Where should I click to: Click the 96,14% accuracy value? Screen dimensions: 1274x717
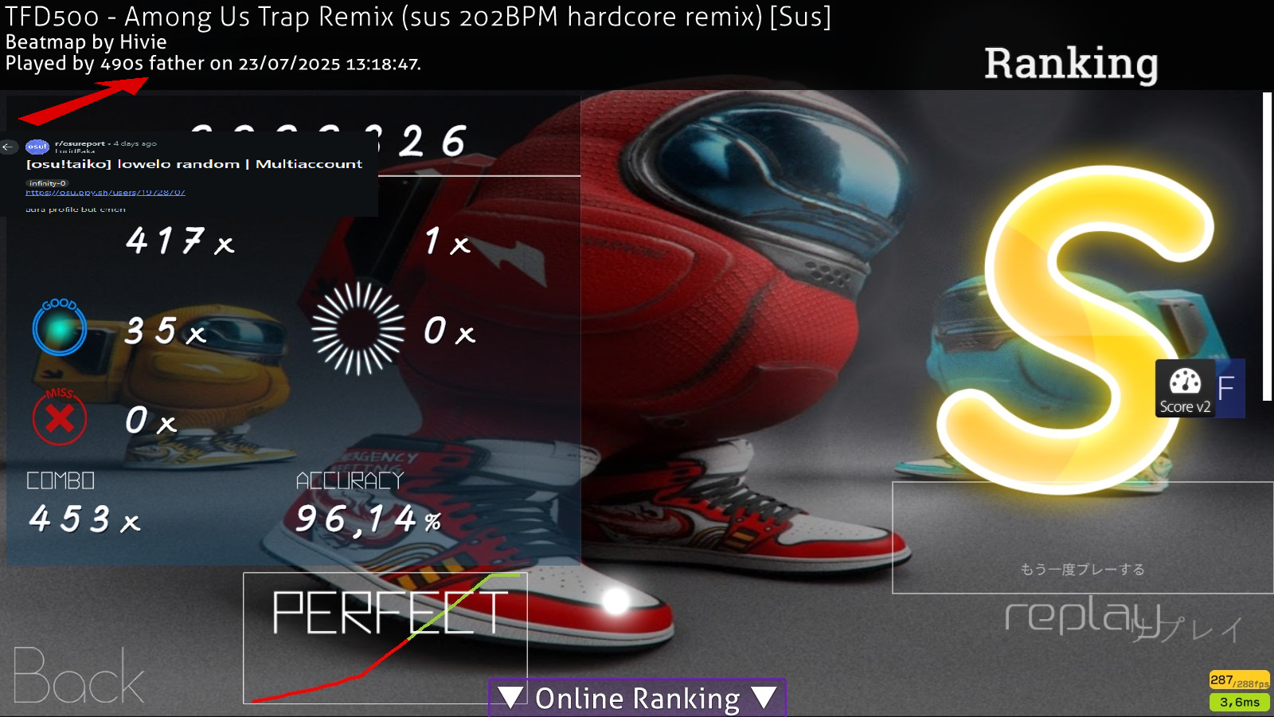pyautogui.click(x=368, y=519)
